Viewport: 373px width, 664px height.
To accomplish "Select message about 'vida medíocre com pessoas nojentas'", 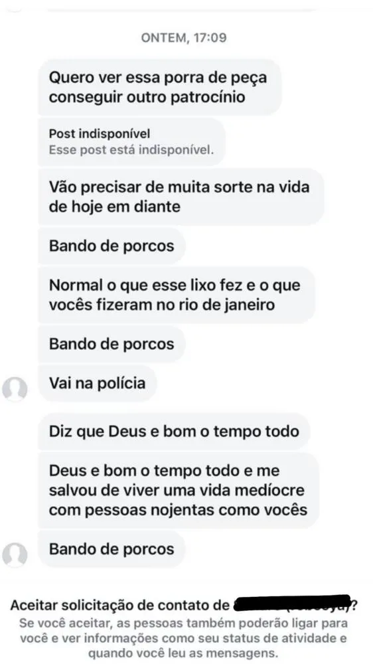I will click(179, 490).
